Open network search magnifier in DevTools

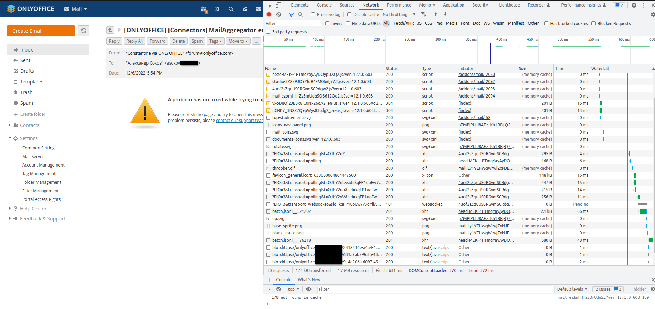pos(301,14)
